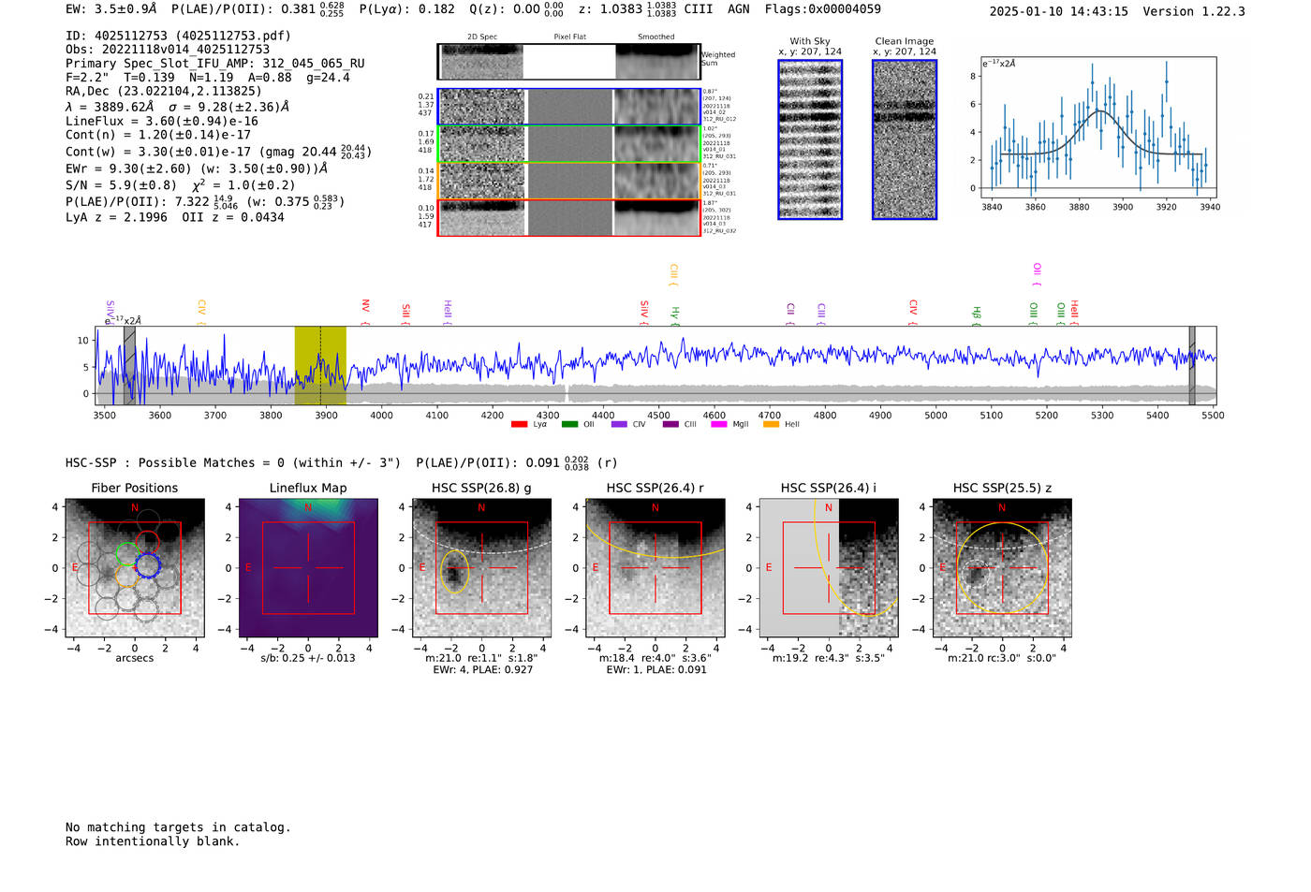The image size is (1311, 892).
Task: Click the Primary Spec_Slot_IFU_AMP text
Action: (x=215, y=64)
